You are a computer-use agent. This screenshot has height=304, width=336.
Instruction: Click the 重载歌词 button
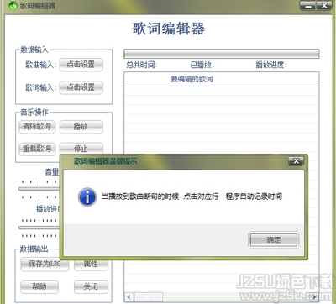(37, 149)
